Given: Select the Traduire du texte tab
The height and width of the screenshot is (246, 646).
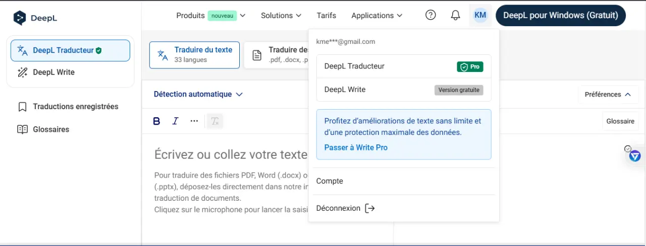Looking at the screenshot, I should 194,55.
